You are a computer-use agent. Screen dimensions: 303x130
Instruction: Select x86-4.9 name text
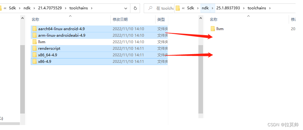click(x=45, y=62)
